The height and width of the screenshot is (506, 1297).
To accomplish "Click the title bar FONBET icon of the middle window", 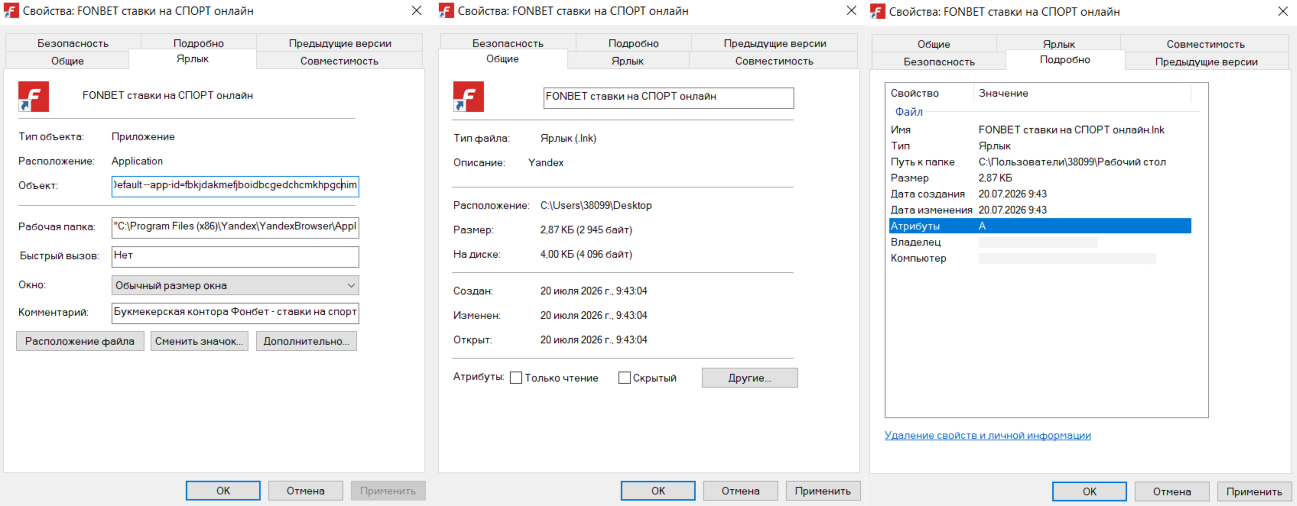I will (446, 11).
